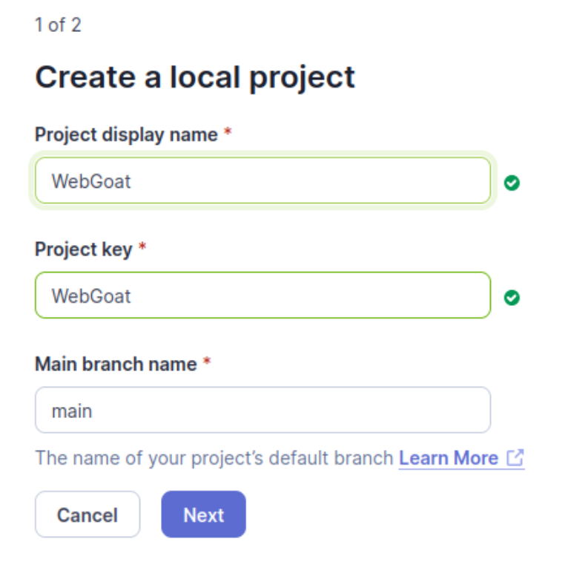The image size is (571, 588).
Task: Click the red asterisk after Project key
Action: [142, 247]
